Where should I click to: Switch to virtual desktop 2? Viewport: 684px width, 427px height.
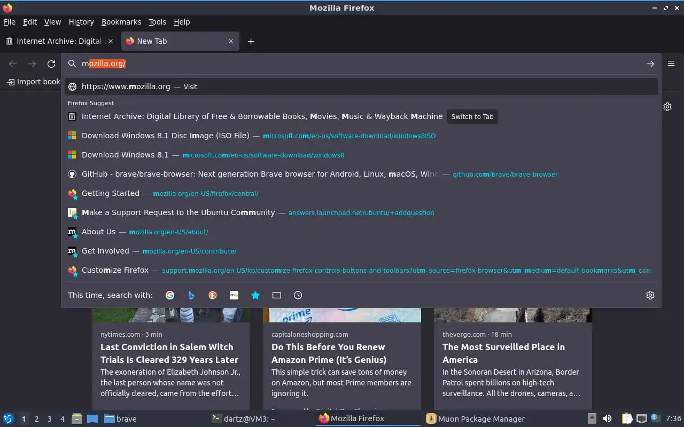click(x=36, y=419)
